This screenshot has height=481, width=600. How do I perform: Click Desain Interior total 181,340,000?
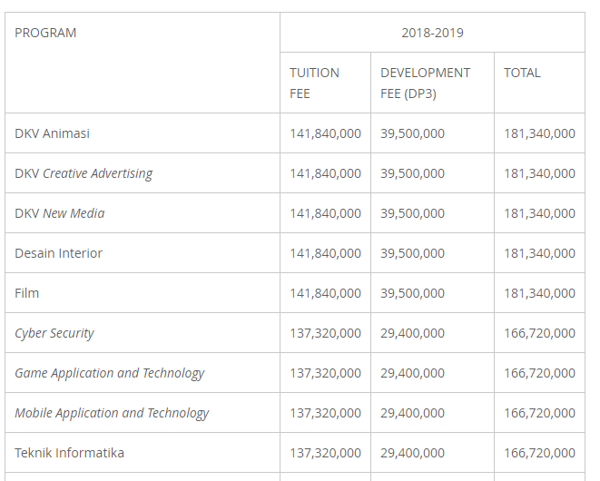[x=539, y=253]
